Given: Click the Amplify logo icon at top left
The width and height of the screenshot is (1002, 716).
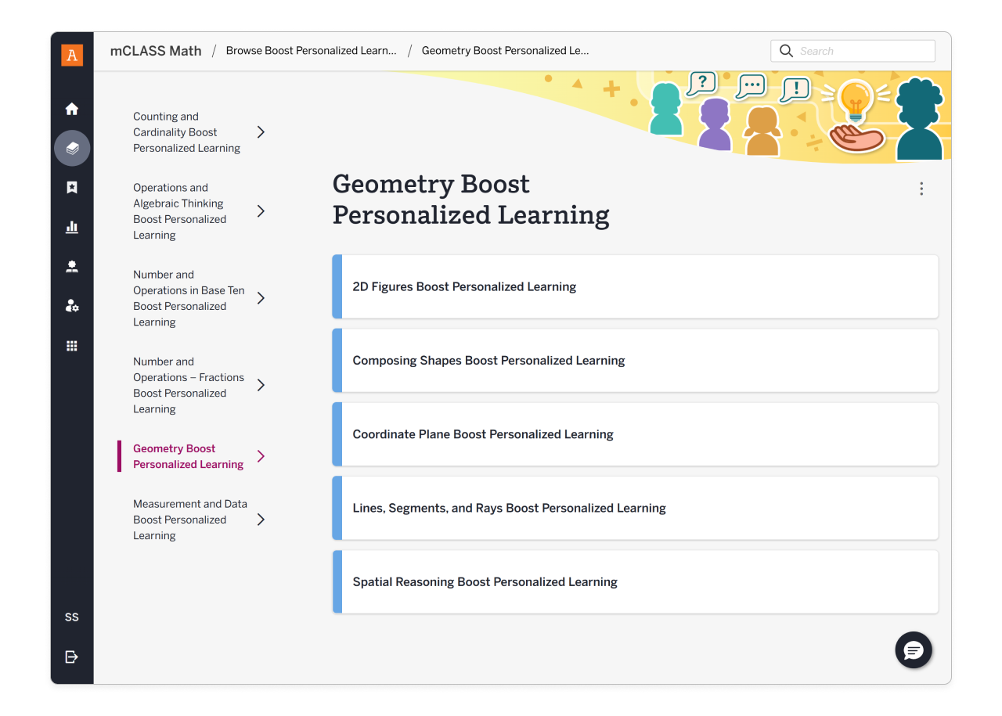Looking at the screenshot, I should (x=71, y=56).
